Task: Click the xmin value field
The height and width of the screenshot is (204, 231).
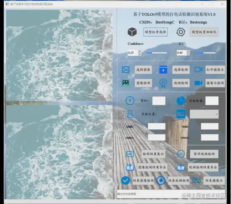Action: (157, 126)
